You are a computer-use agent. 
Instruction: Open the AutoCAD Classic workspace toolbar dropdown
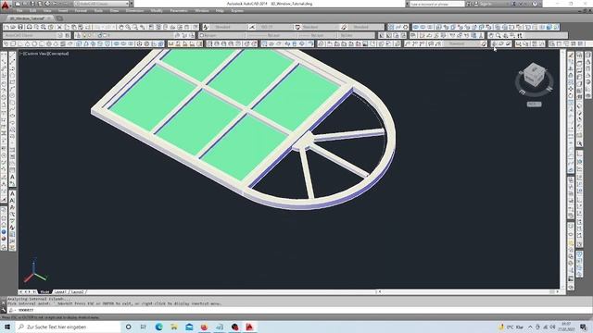point(31,35)
